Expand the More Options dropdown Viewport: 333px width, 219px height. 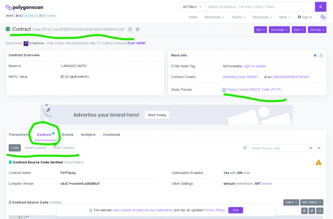tap(312, 202)
